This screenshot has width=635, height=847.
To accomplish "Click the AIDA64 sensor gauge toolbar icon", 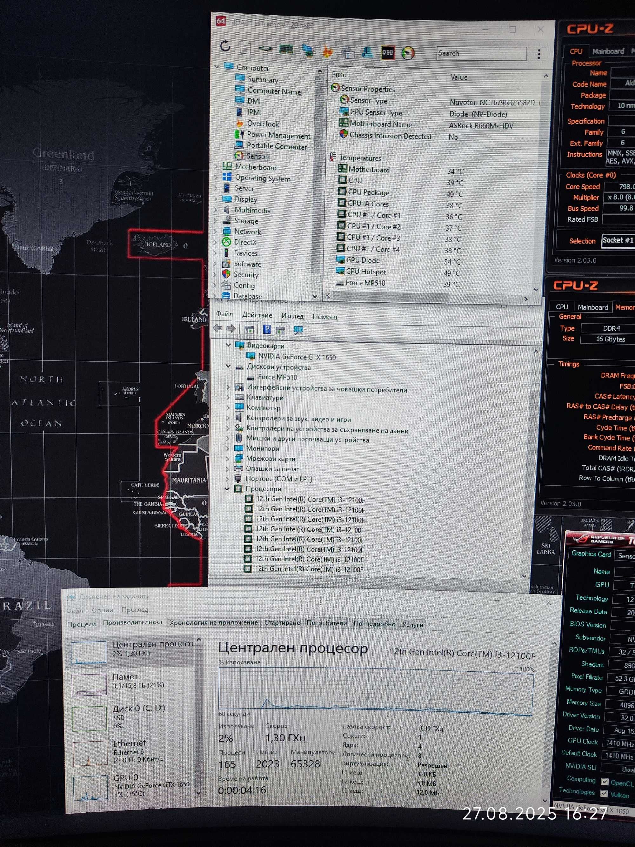I will click(408, 53).
